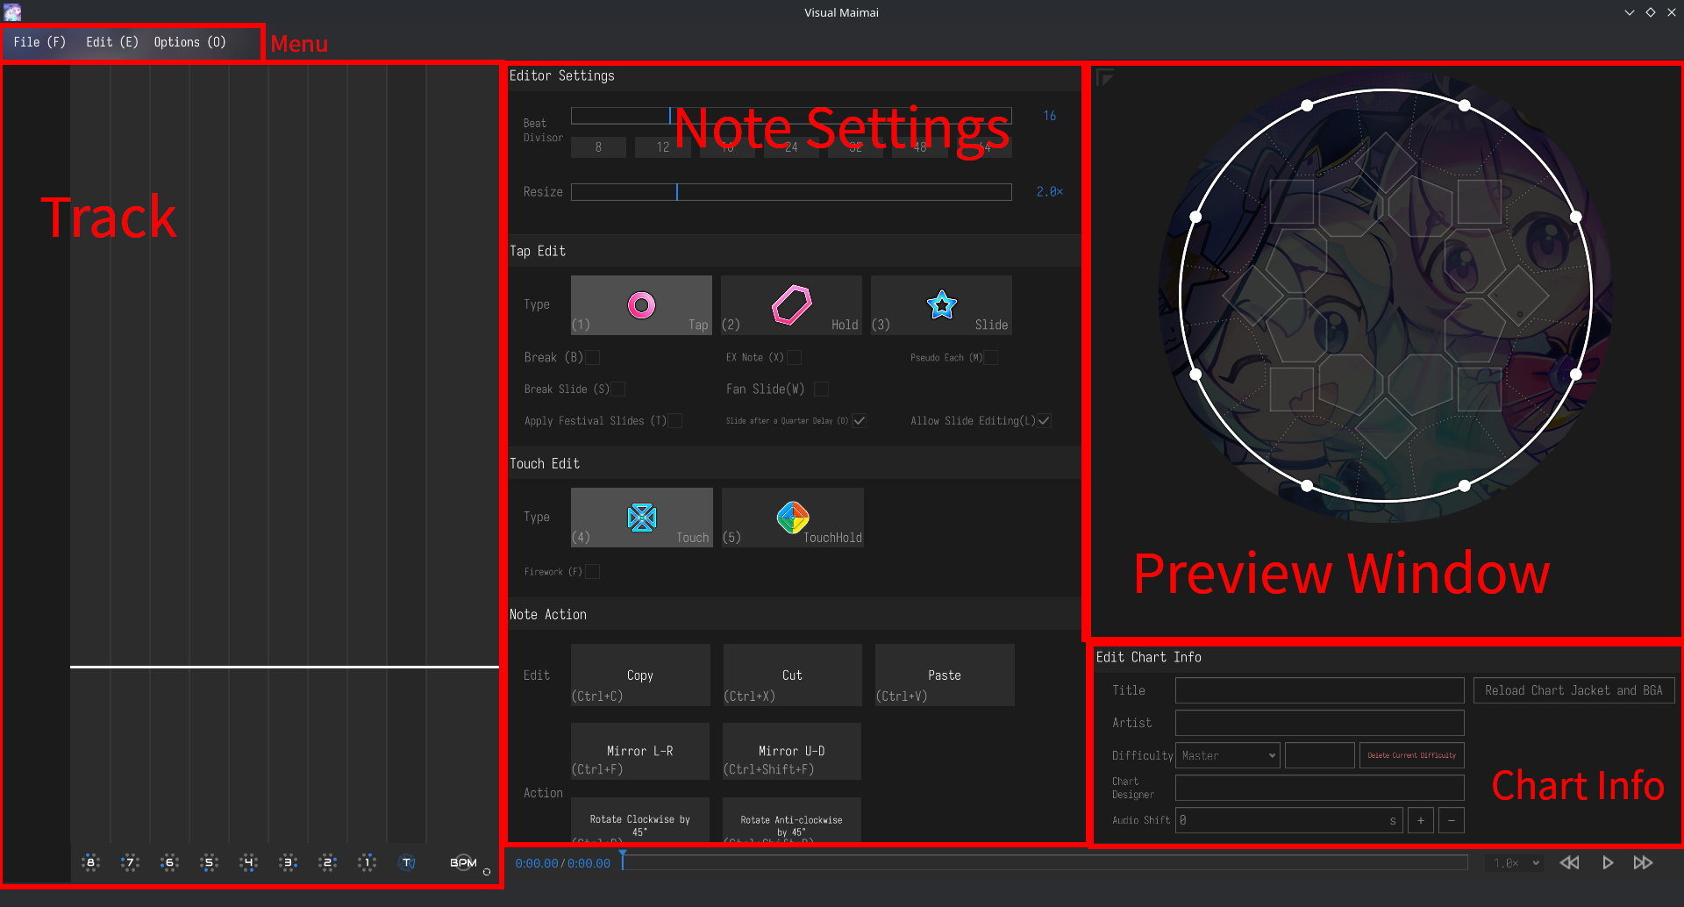The width and height of the screenshot is (1684, 907).
Task: Open the Difficulty dropdown showing Master
Action: (x=1227, y=755)
